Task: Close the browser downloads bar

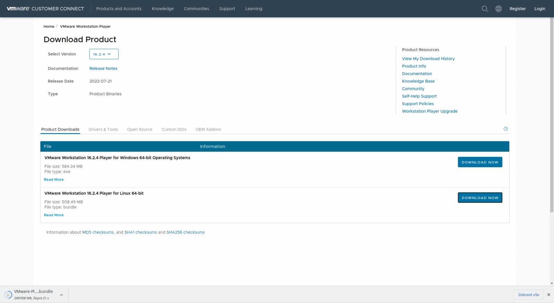Action: (548, 295)
